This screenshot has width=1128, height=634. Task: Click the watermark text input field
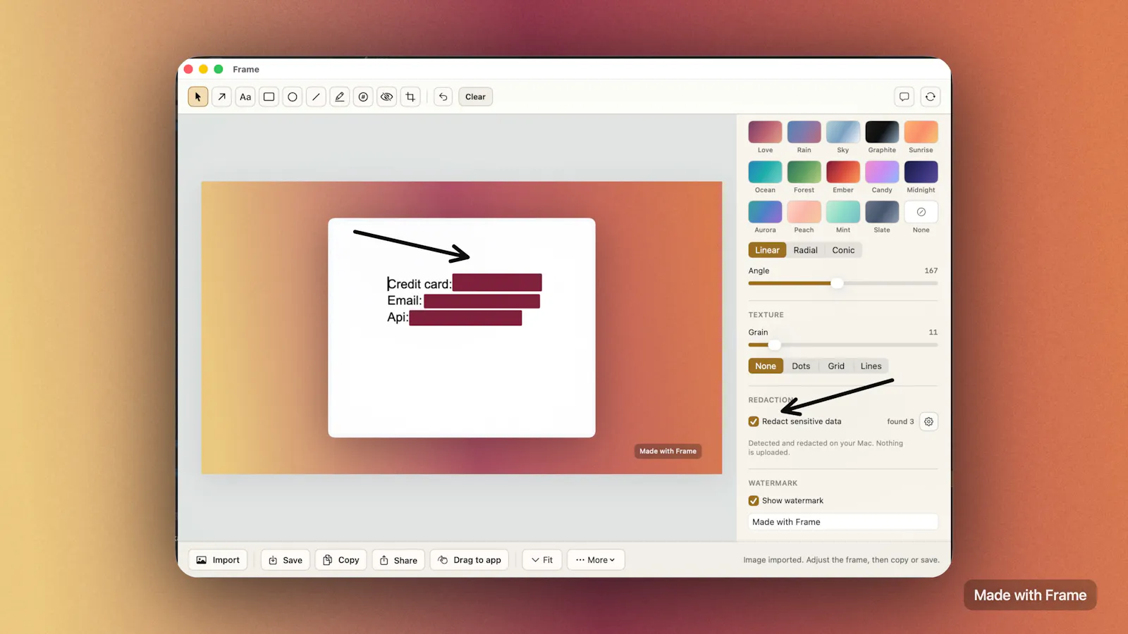(x=843, y=522)
